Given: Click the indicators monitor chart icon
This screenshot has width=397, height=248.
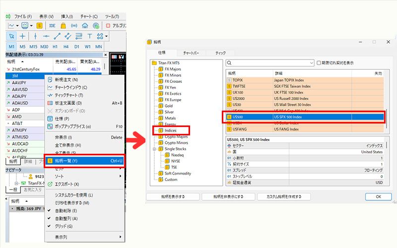Looking at the screenshot, I should [25, 26].
